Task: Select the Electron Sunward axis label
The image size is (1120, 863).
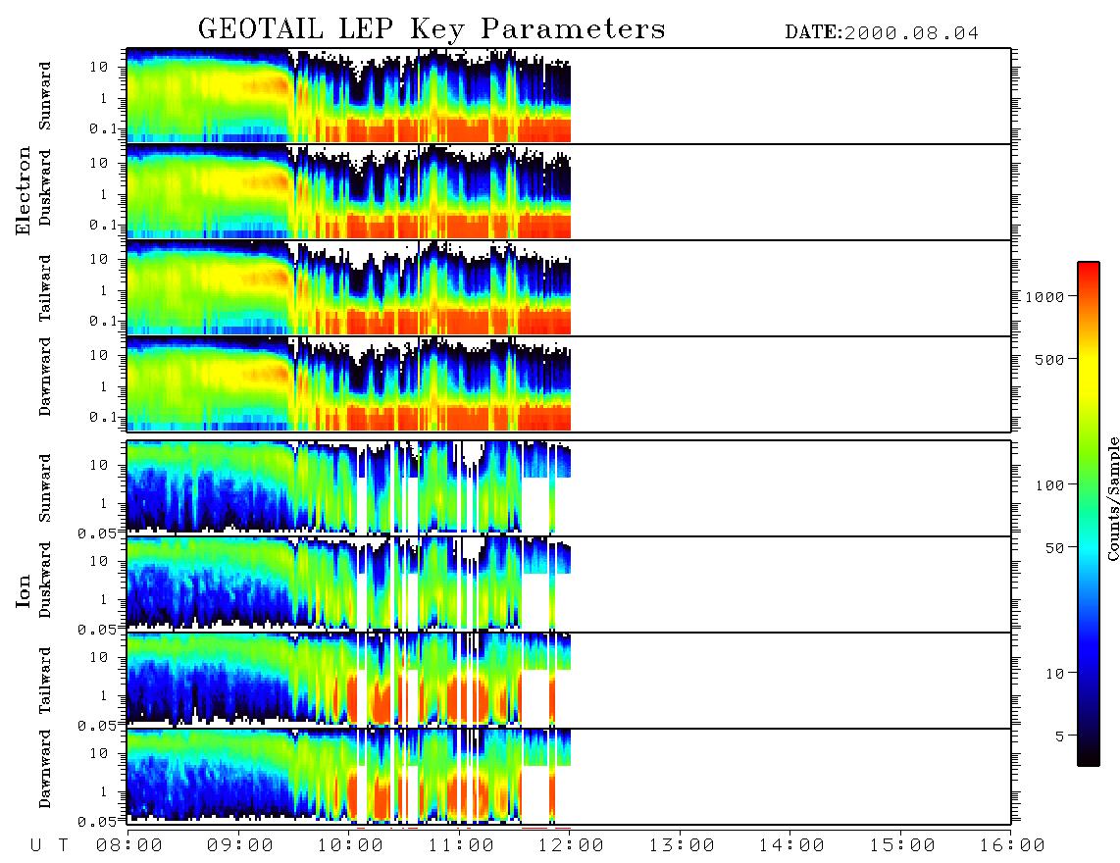Action: pos(45,96)
